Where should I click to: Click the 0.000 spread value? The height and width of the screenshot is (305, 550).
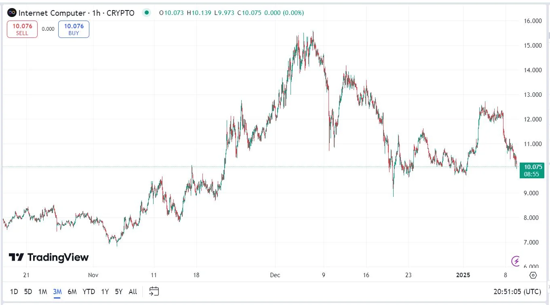pyautogui.click(x=48, y=29)
